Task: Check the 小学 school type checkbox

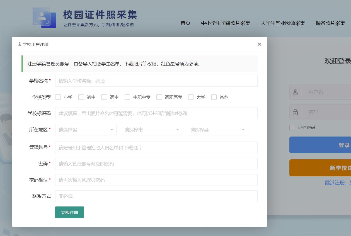Action: pos(58,97)
